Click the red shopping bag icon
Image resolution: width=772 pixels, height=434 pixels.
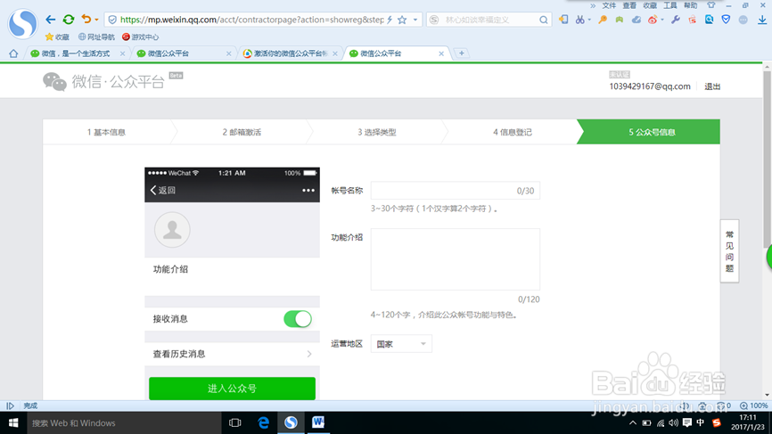click(693, 20)
